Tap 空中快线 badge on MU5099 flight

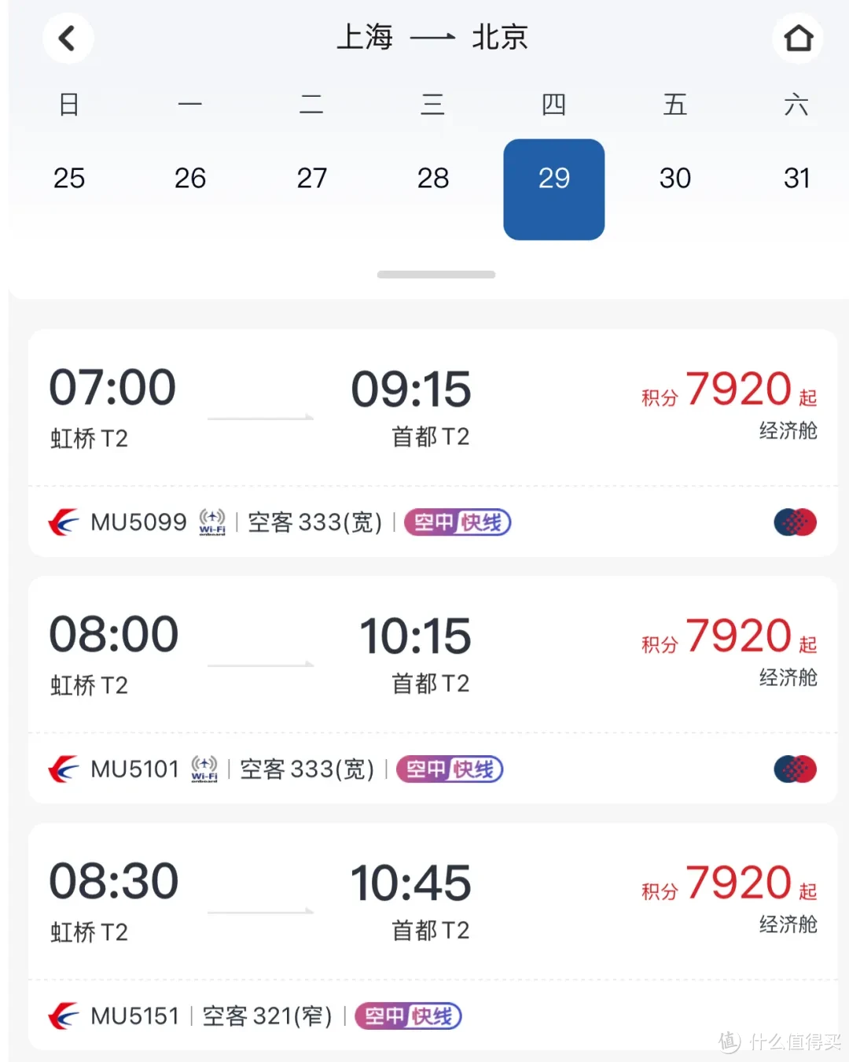(458, 522)
